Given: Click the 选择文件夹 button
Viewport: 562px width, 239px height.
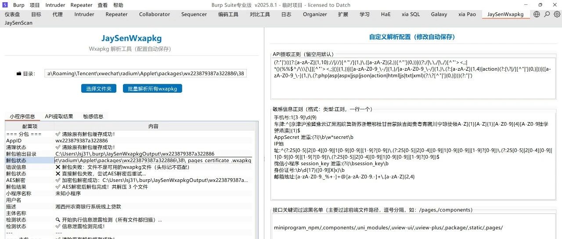Looking at the screenshot, I should [x=99, y=89].
